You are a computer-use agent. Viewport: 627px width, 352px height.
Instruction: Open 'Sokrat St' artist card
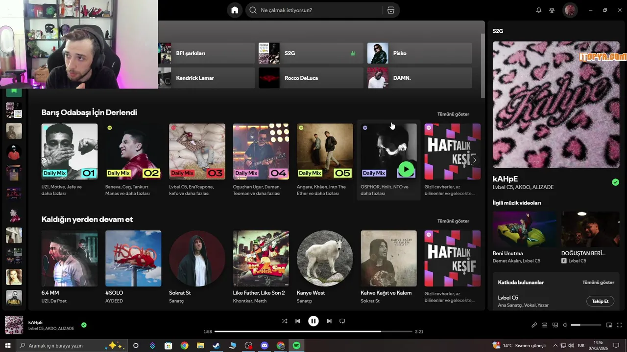coord(197,267)
